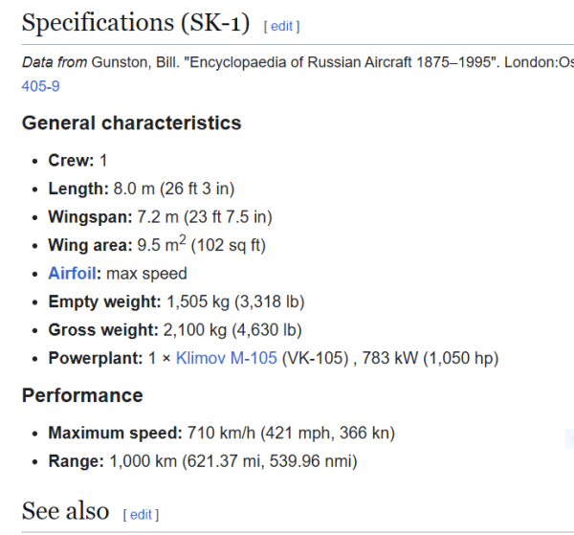Click the See also heading
The image size is (574, 535).
click(x=65, y=511)
